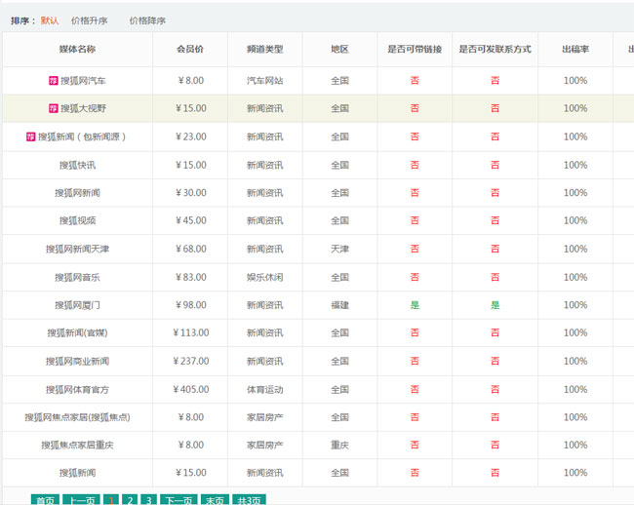Click the pink 荐 badge beside 搜狐网汽车

54,81
